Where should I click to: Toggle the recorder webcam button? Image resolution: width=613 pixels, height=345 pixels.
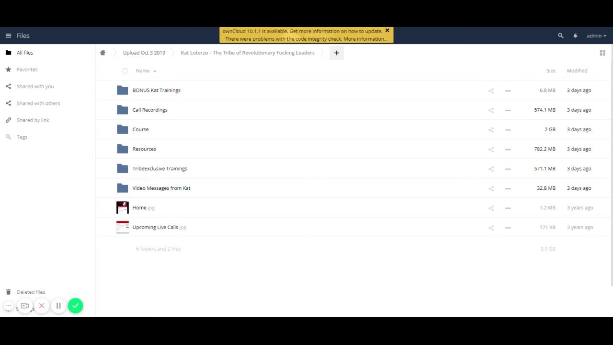click(25, 306)
